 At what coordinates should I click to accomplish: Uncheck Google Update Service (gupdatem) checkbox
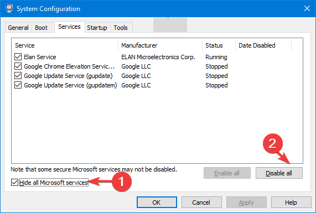18,85
